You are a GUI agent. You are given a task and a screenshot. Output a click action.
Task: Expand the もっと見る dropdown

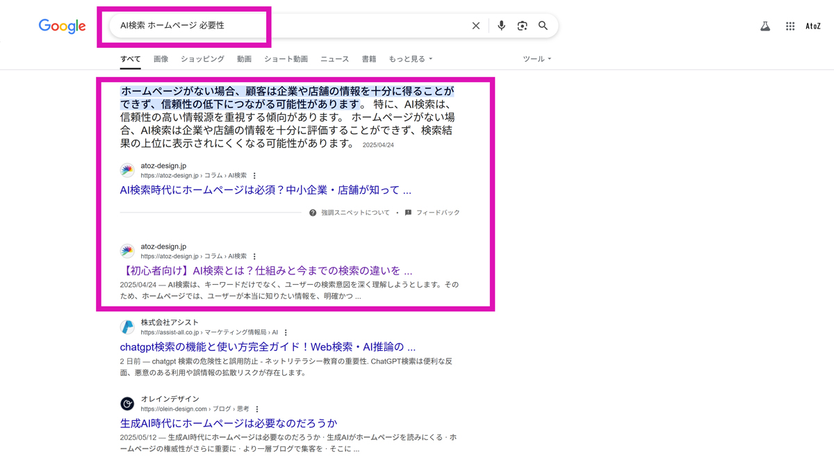[x=410, y=59]
